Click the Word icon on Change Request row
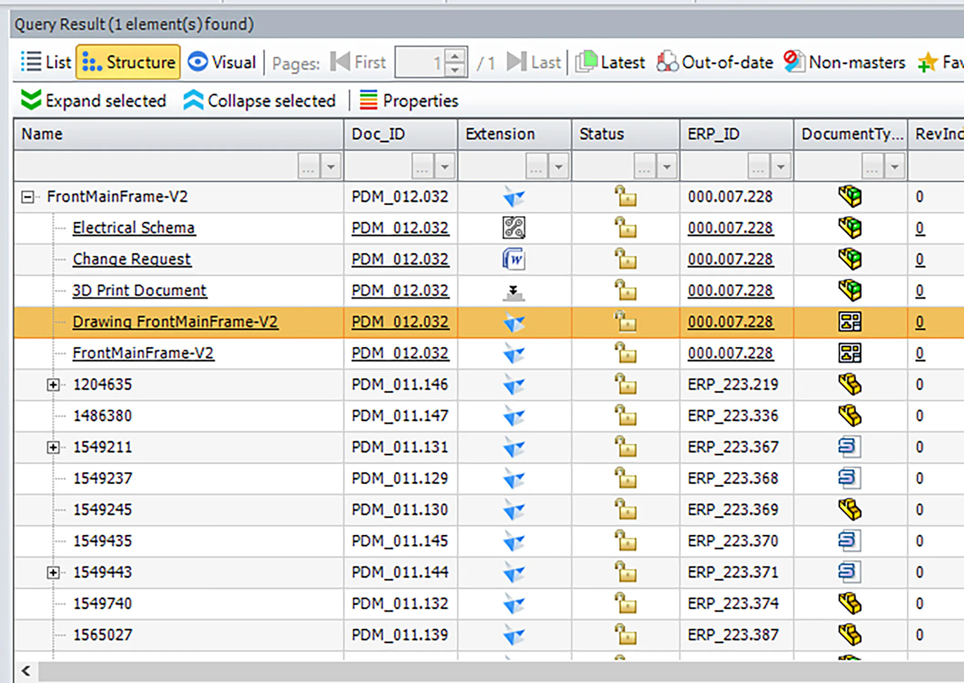964x683 pixels. tap(514, 259)
